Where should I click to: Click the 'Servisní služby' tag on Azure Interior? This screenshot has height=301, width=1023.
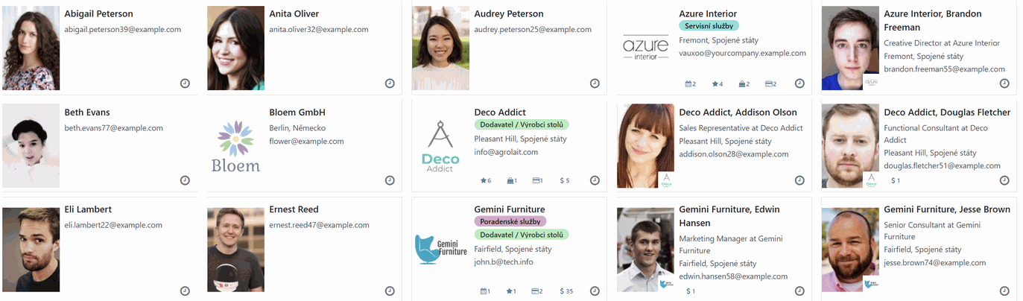(709, 25)
